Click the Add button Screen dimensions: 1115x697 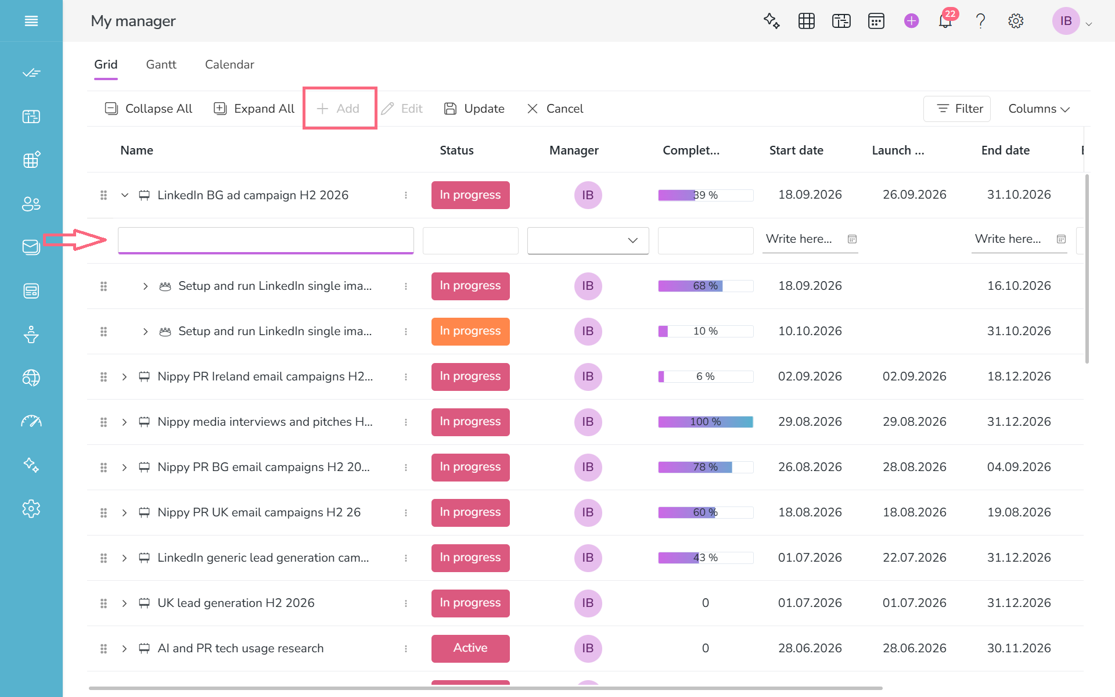point(339,109)
